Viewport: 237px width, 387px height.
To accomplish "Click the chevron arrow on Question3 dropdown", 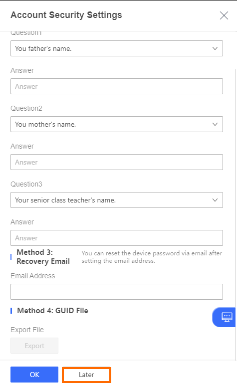I will (x=215, y=200).
